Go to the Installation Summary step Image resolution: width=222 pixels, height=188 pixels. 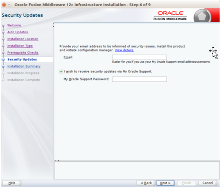tap(24, 66)
